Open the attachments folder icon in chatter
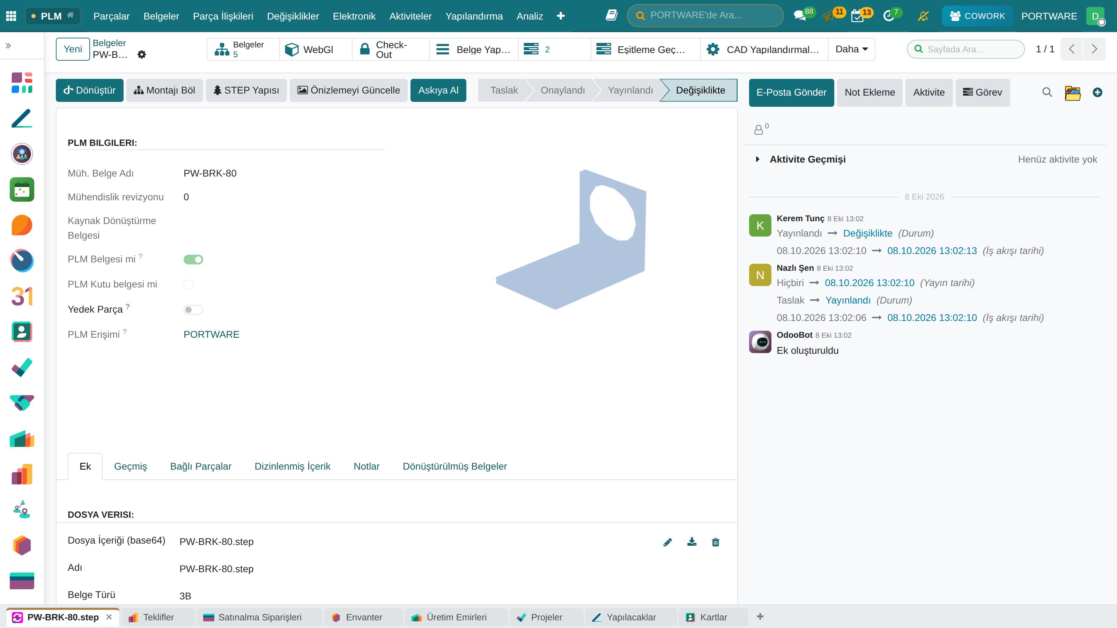Image resolution: width=1117 pixels, height=628 pixels. 1073,92
